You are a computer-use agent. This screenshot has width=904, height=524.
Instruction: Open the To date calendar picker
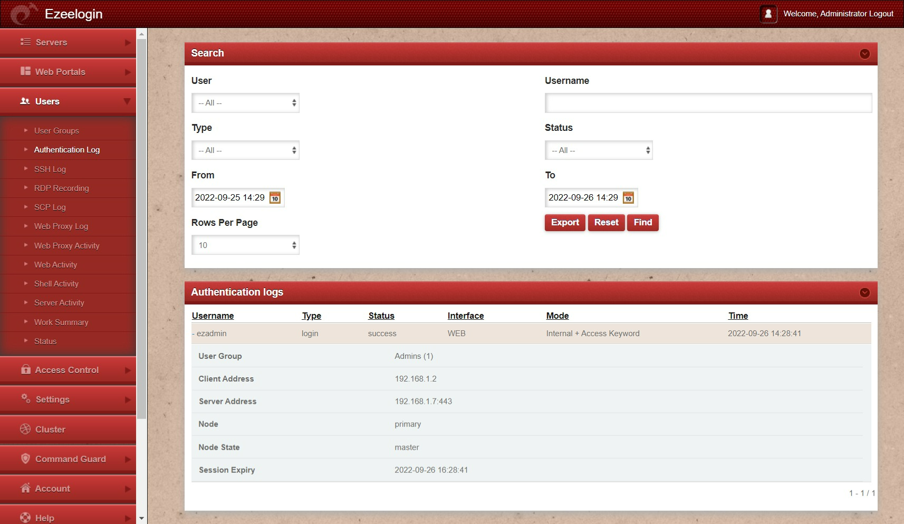[628, 198]
